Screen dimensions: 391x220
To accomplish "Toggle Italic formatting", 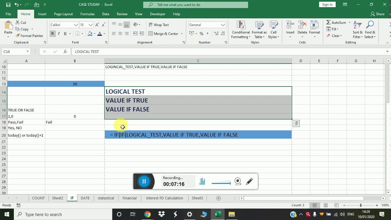I will [59, 34].
